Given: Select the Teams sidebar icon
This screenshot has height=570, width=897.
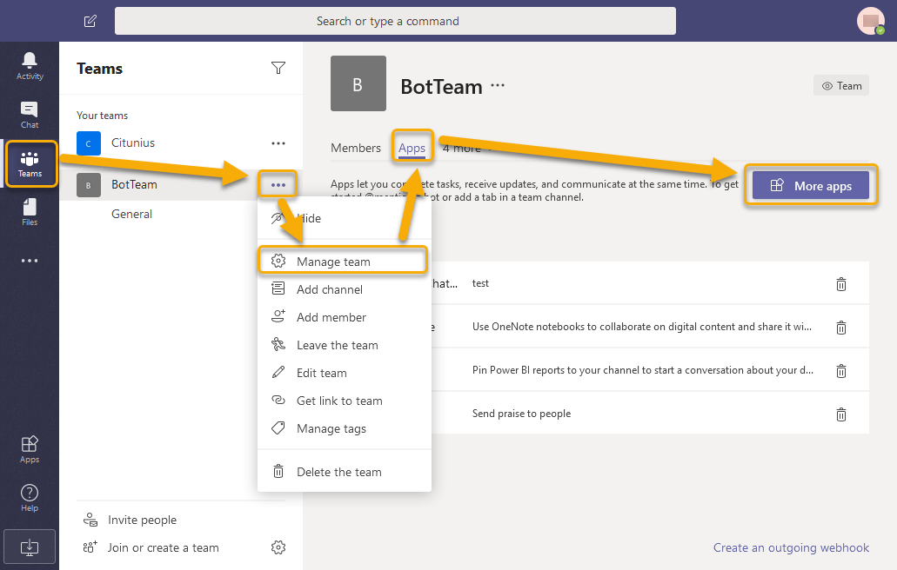Looking at the screenshot, I should 30,163.
